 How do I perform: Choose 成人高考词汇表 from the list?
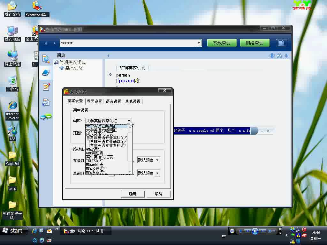106,134
